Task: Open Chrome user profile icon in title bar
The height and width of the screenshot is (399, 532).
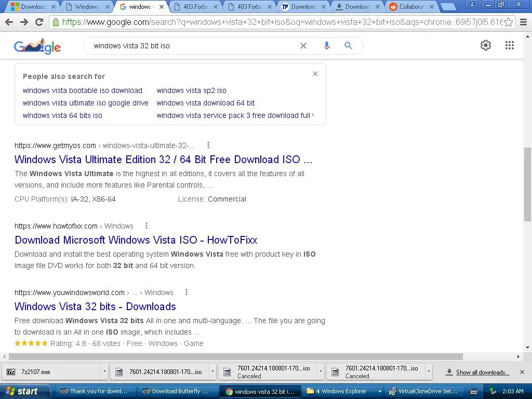Action: click(472, 5)
